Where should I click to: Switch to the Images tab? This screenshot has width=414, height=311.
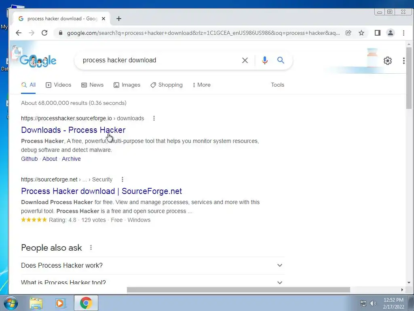pos(127,85)
